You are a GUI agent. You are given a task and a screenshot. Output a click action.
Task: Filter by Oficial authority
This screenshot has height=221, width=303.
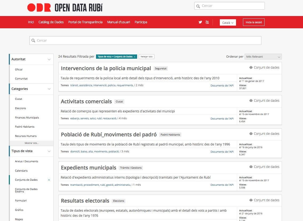(19, 70)
